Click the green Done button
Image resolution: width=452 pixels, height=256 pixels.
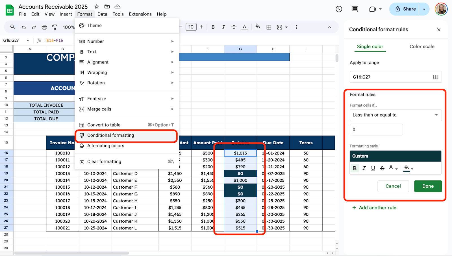(428, 186)
